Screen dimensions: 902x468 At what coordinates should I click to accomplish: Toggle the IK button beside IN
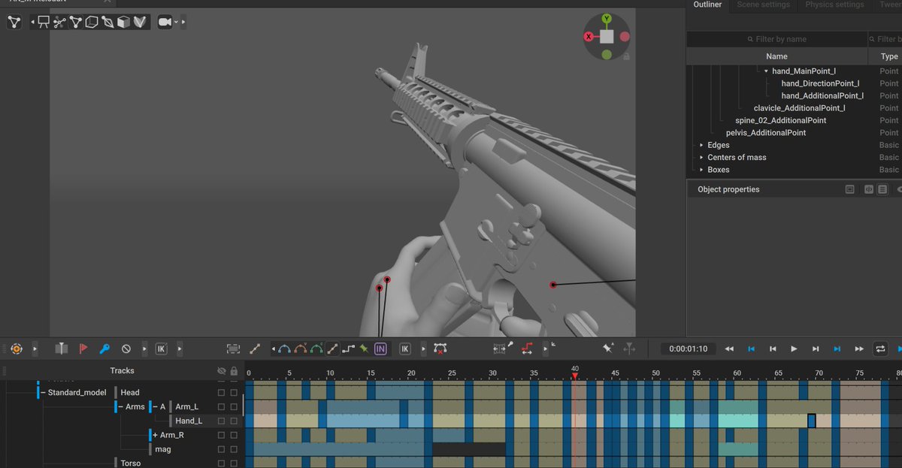[405, 349]
